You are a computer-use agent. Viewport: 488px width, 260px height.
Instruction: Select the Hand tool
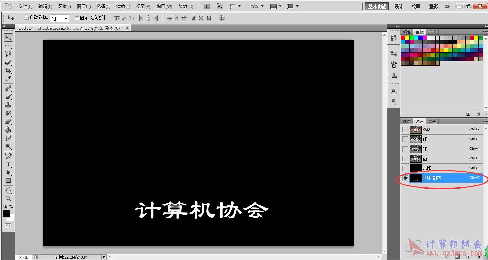8,190
